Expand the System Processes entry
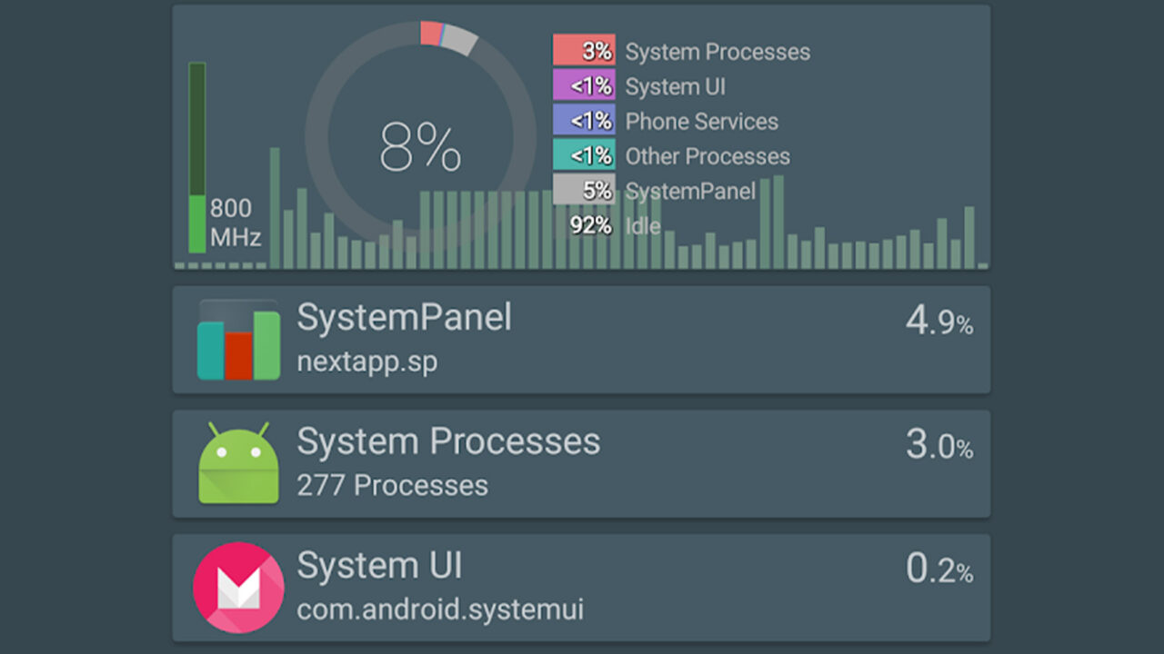The height and width of the screenshot is (654, 1164). click(582, 461)
